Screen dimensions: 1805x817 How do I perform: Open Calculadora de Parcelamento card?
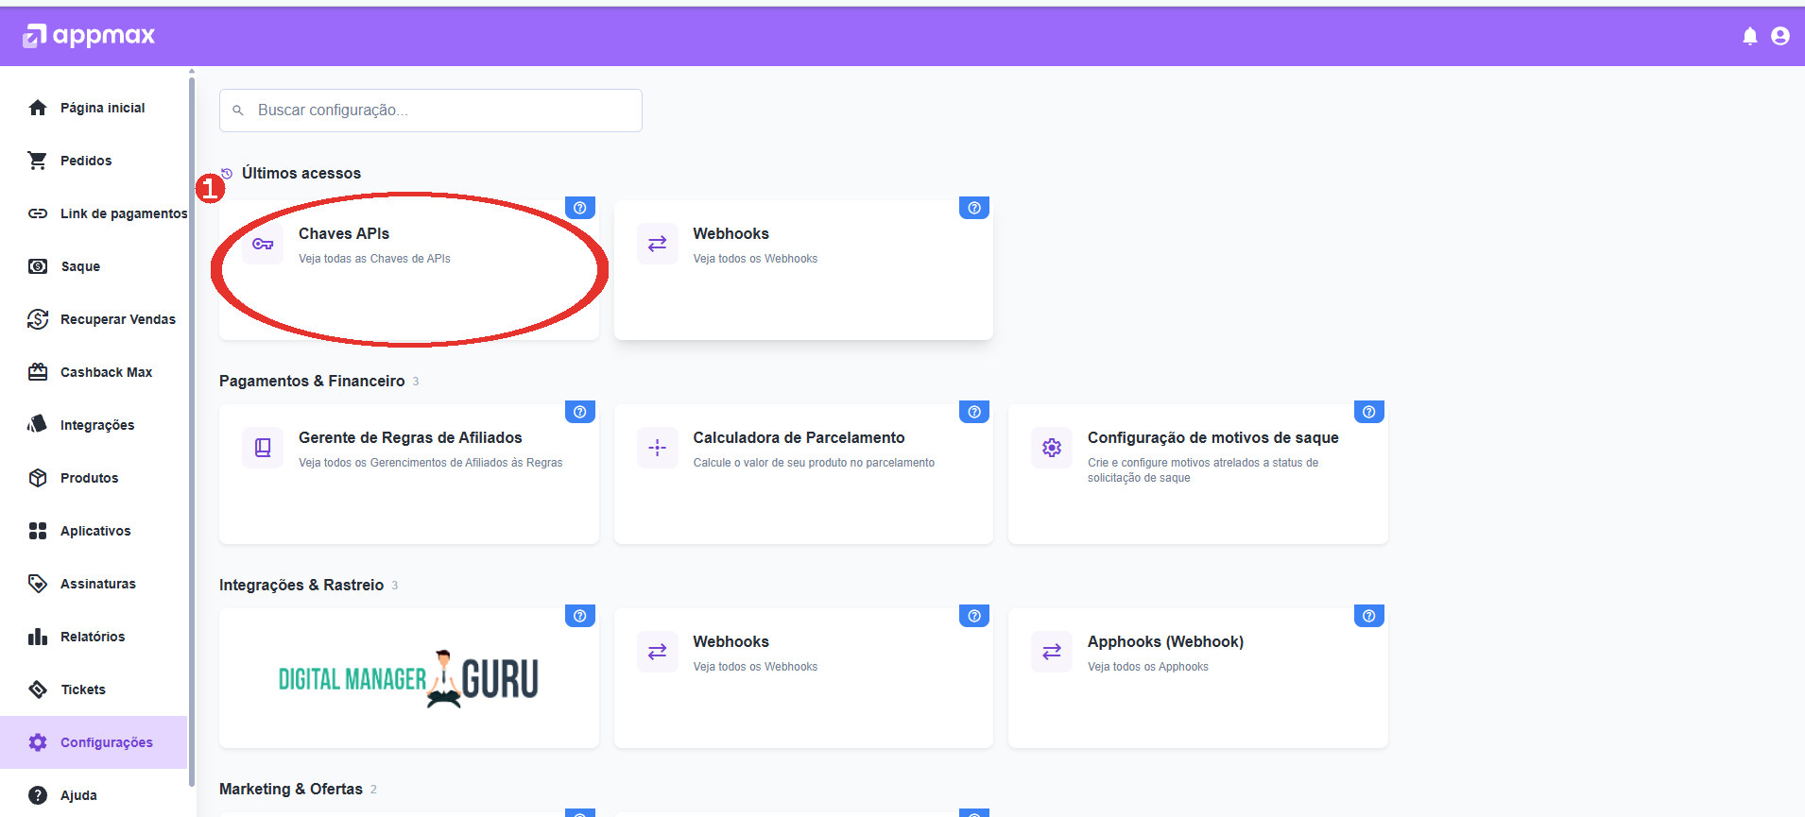click(x=803, y=474)
